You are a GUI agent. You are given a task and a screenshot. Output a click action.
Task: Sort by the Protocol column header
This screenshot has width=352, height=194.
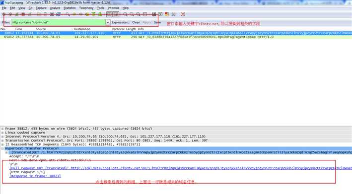[x=118, y=29]
